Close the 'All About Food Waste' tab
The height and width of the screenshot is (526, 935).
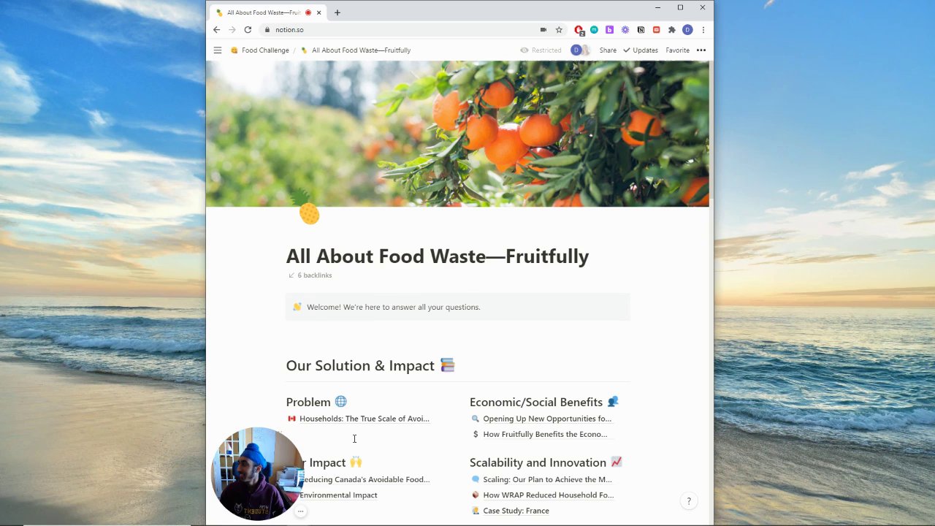pos(318,12)
